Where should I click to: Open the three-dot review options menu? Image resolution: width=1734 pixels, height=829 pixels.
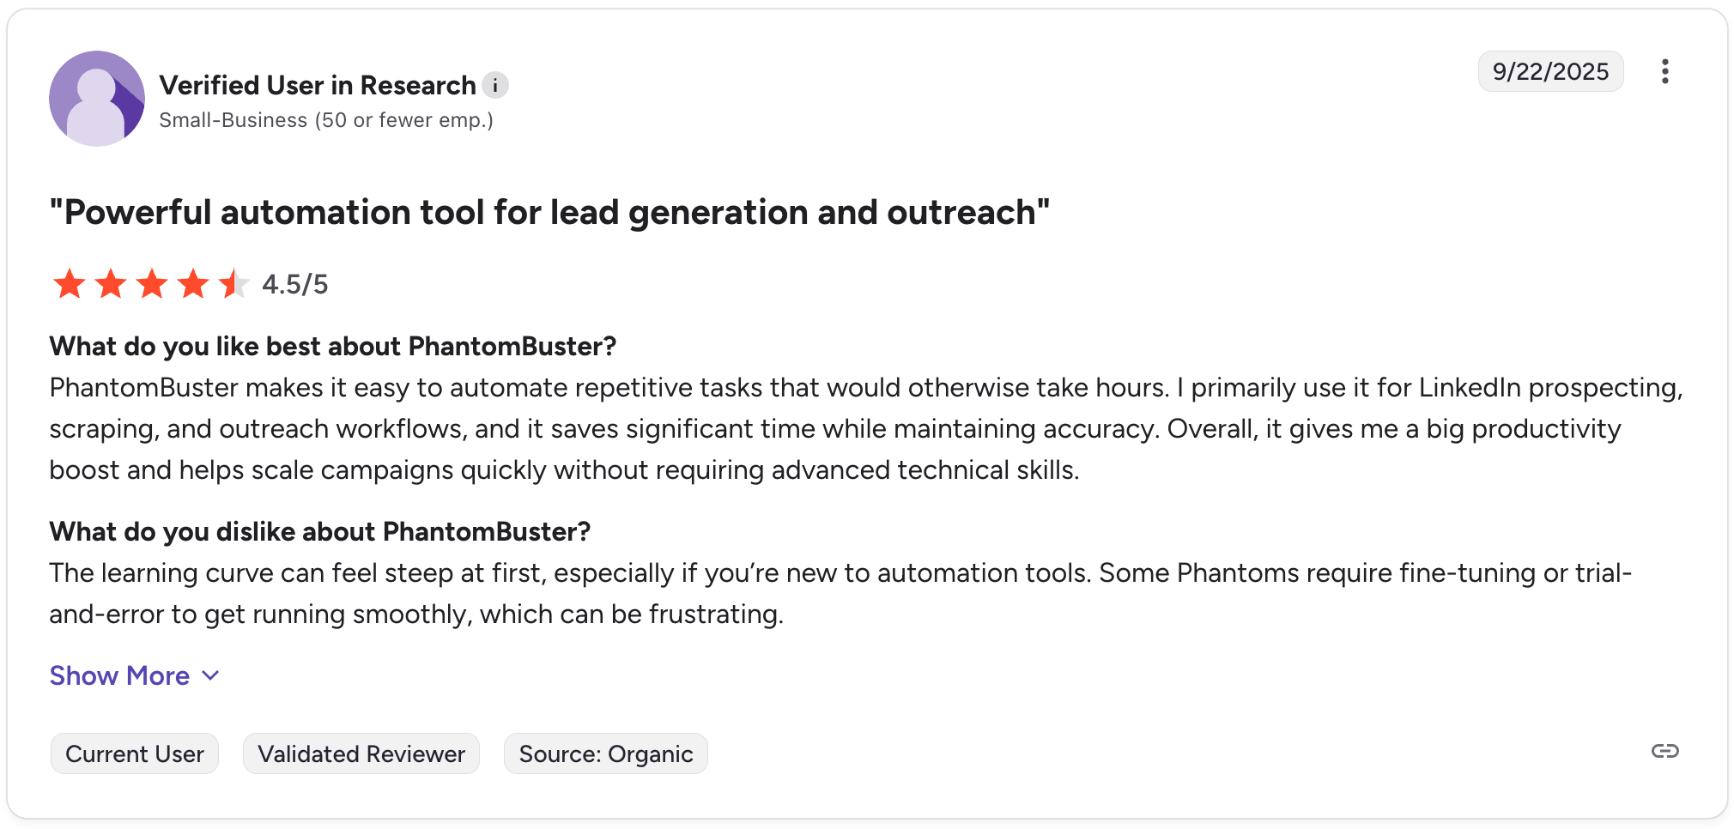pyautogui.click(x=1664, y=71)
